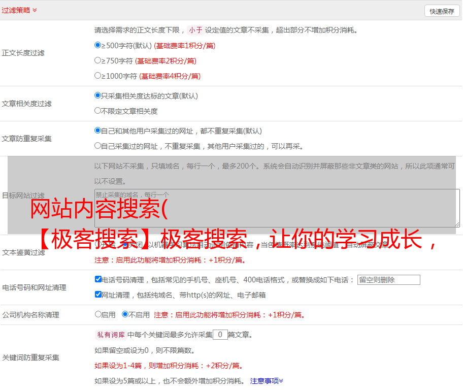Click the 私有词库 tag
The image size is (463, 390).
tap(111, 335)
